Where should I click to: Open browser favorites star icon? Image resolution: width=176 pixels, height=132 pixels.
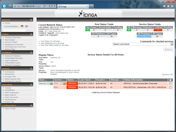coord(168,6)
